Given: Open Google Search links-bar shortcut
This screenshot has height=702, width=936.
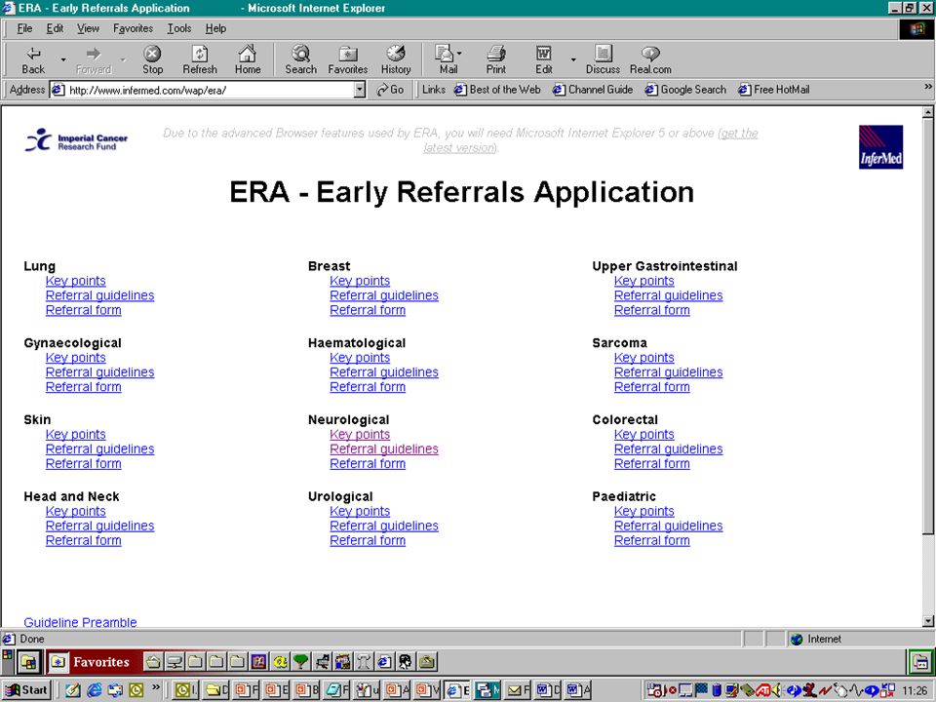Looking at the screenshot, I should click(685, 90).
